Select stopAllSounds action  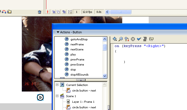tap(79, 74)
